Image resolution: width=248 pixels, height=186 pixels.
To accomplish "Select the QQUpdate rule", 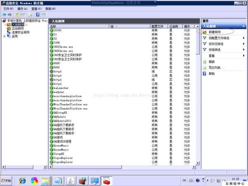I will [x=60, y=117].
